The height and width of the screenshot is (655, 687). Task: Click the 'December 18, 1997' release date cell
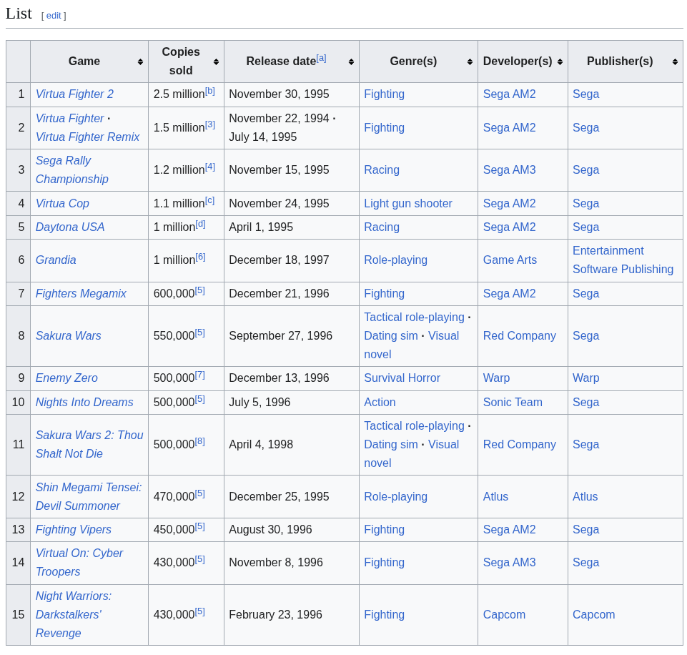[x=292, y=260]
